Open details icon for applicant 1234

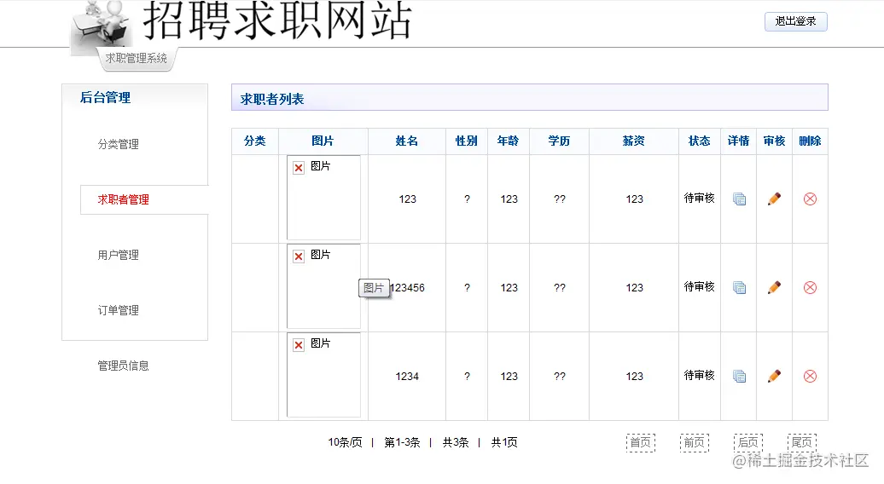coord(739,376)
